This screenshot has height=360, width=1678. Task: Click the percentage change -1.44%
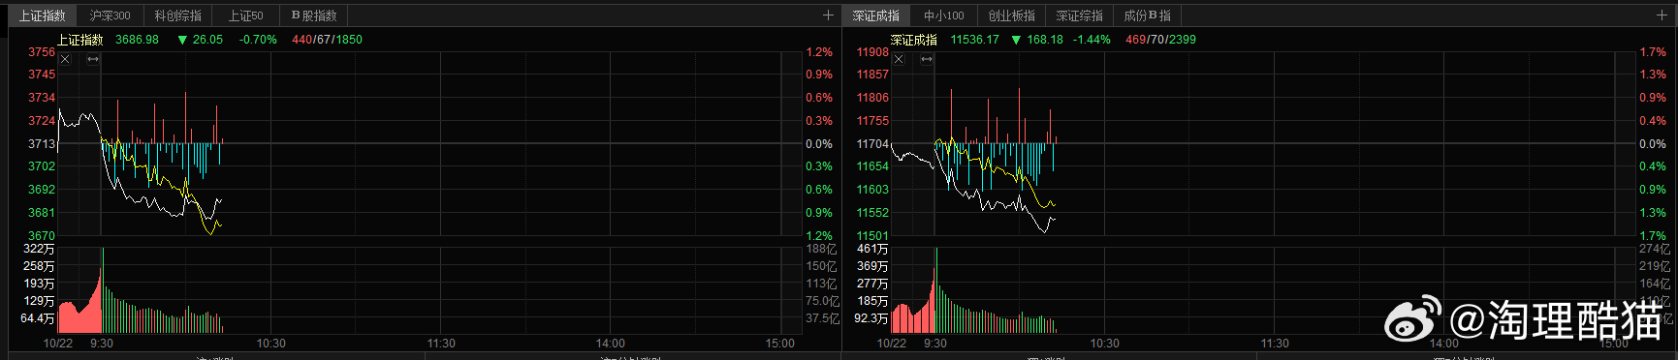[x=1092, y=40]
